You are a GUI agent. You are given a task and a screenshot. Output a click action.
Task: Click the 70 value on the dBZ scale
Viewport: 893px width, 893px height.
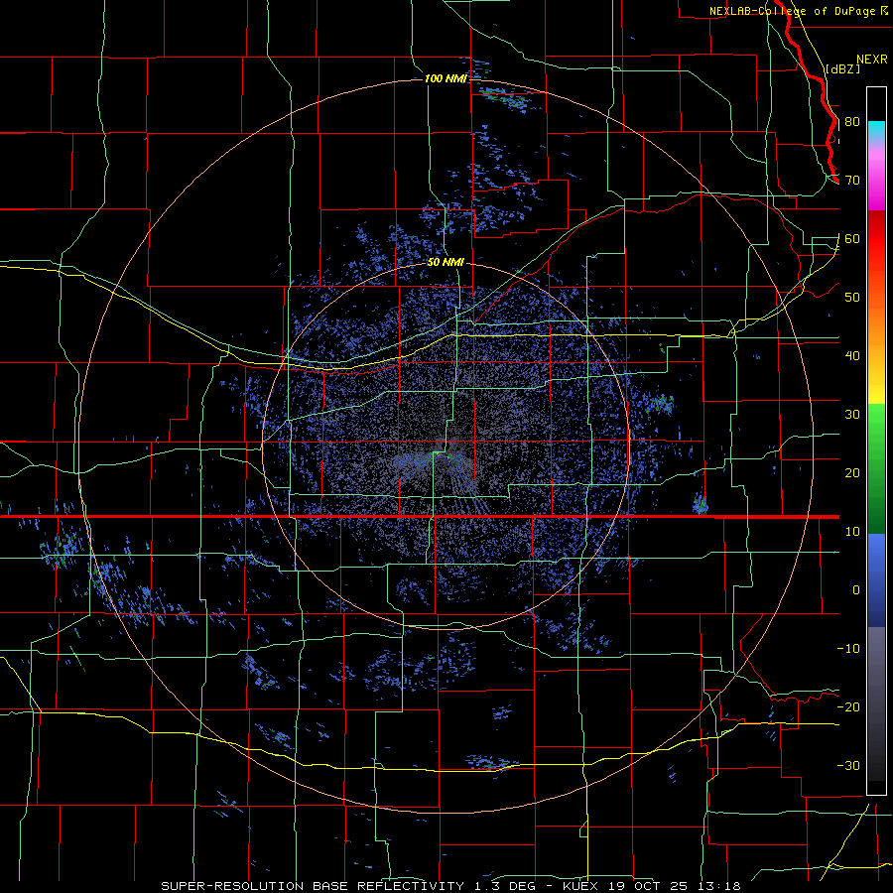[852, 181]
